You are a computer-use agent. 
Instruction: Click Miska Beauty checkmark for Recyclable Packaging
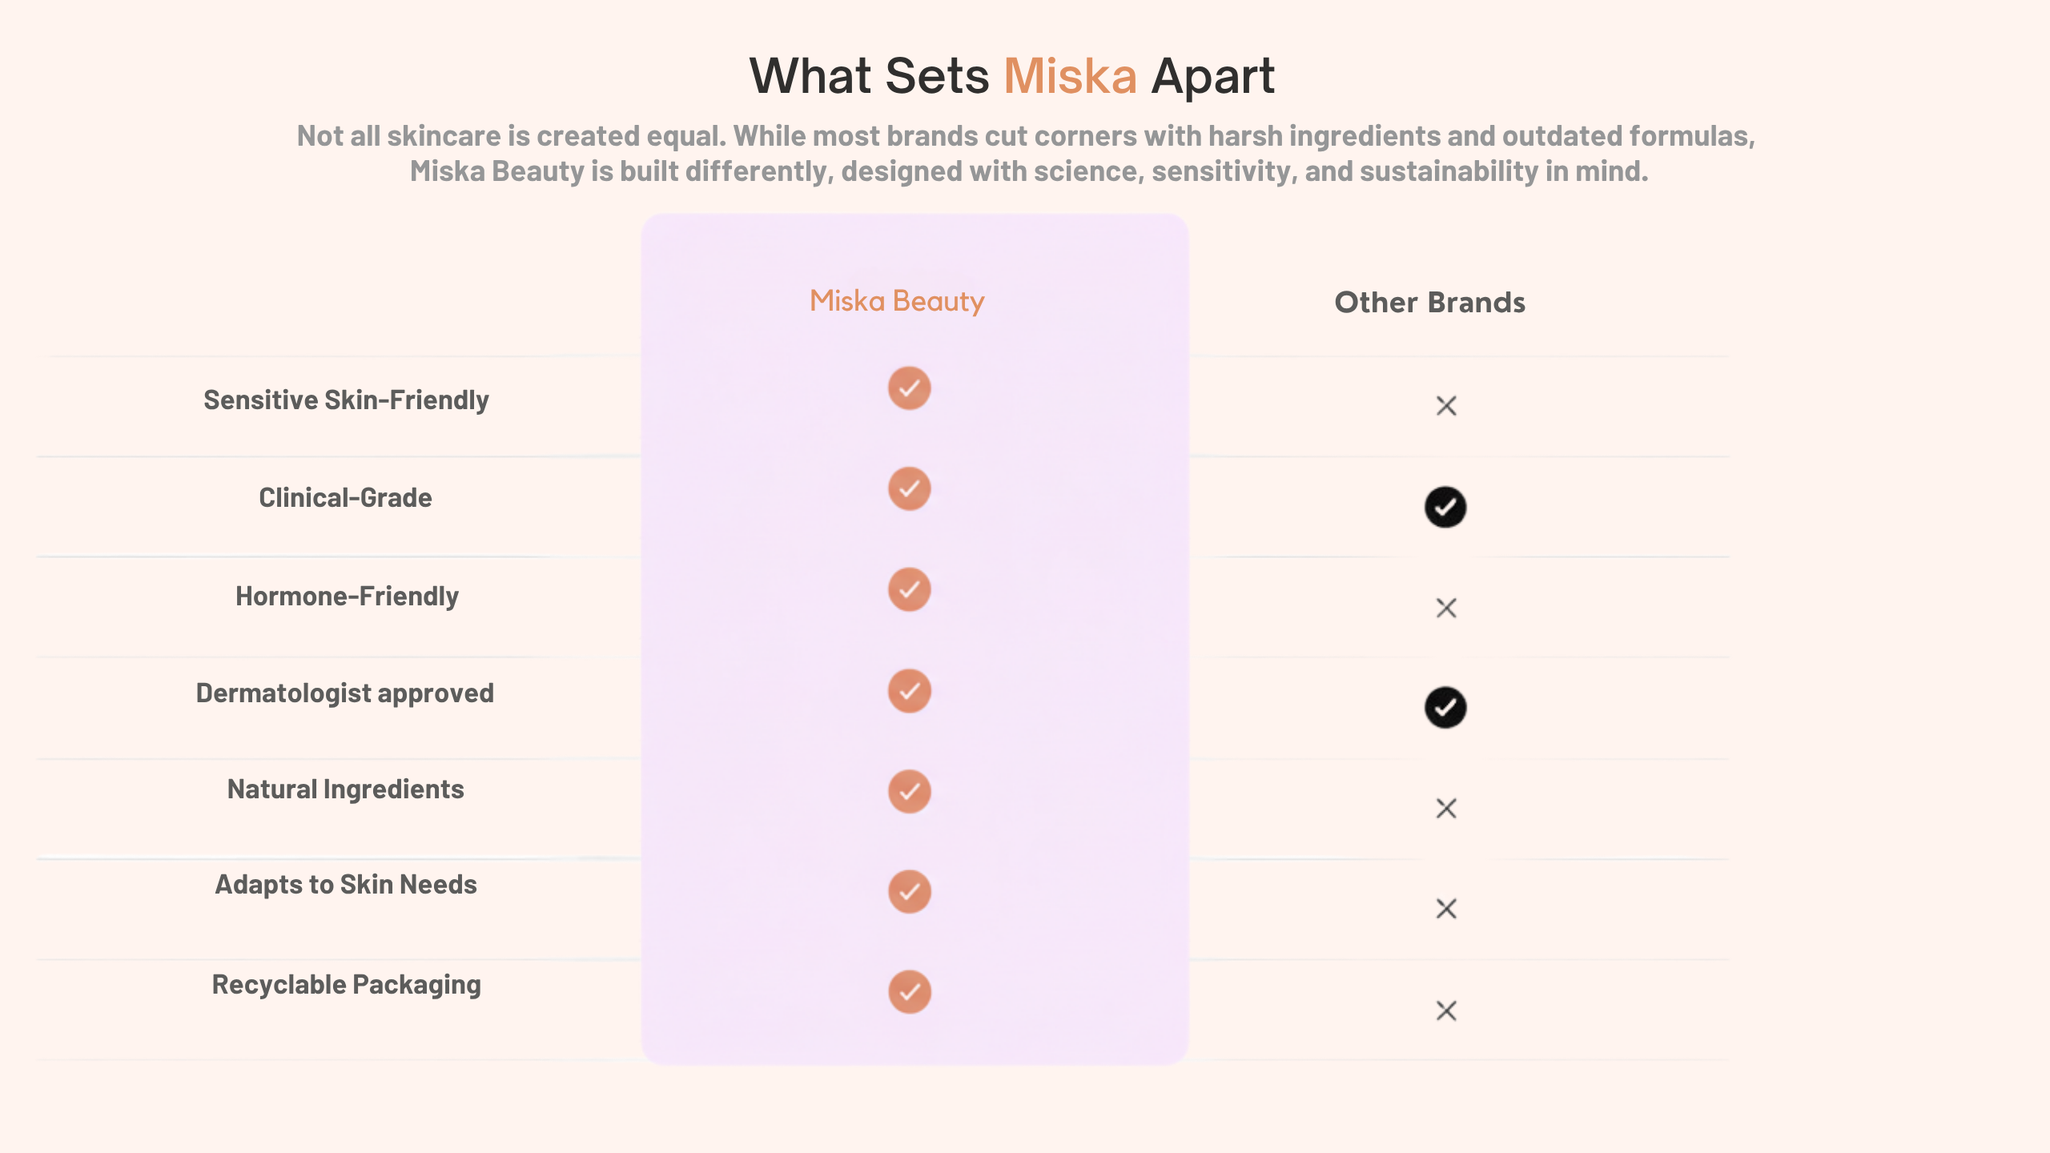909,992
